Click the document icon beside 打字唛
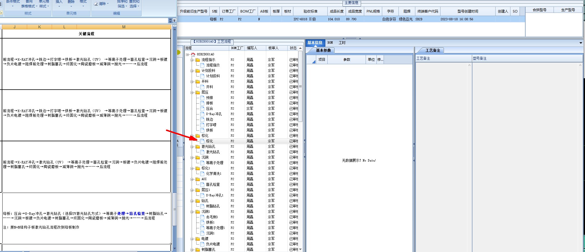The height and width of the screenshot is (252, 585). (x=202, y=125)
